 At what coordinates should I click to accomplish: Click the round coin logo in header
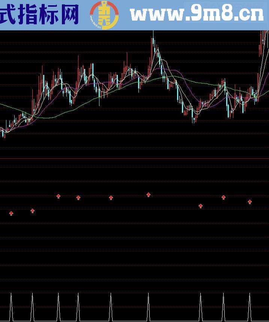click(104, 15)
